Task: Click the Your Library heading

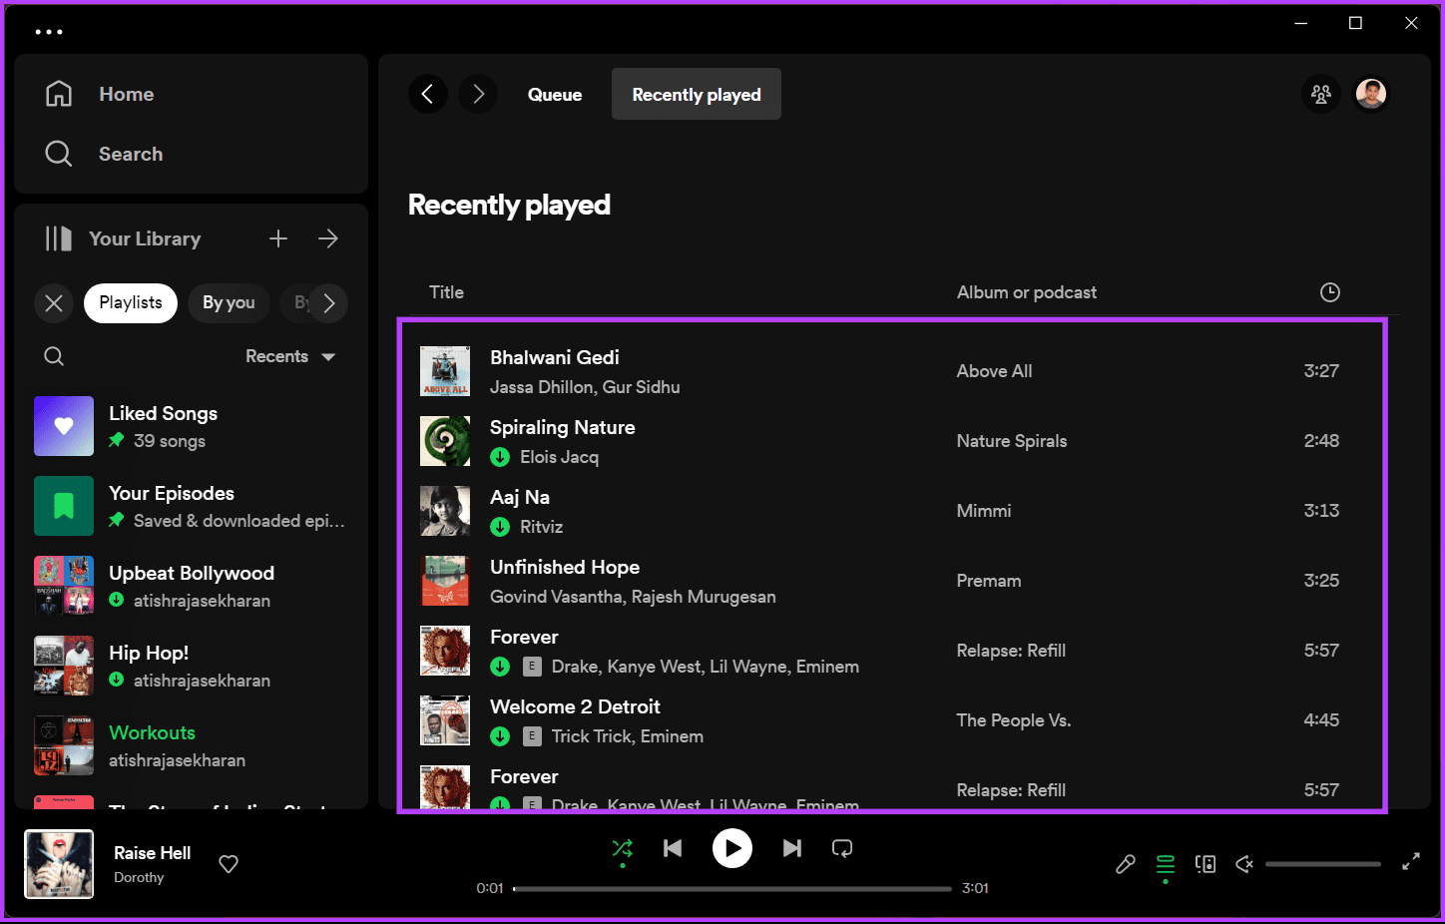Action: (145, 238)
